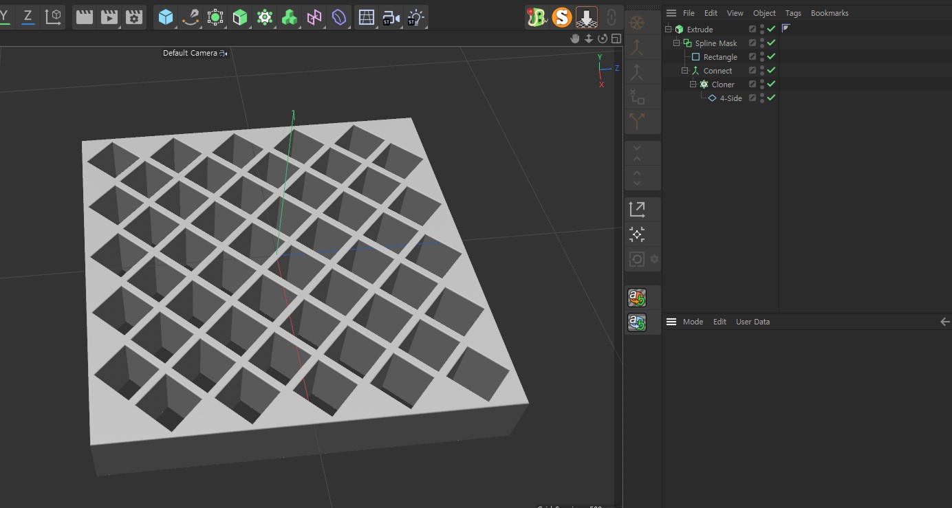Toggle the active viewport maximize icon
Image resolution: width=952 pixels, height=508 pixels.
616,38
